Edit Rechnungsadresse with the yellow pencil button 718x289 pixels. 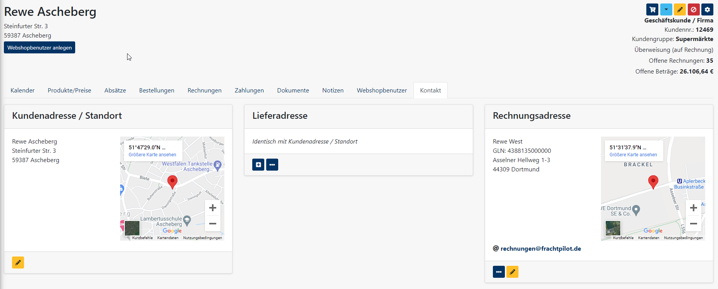click(x=512, y=272)
